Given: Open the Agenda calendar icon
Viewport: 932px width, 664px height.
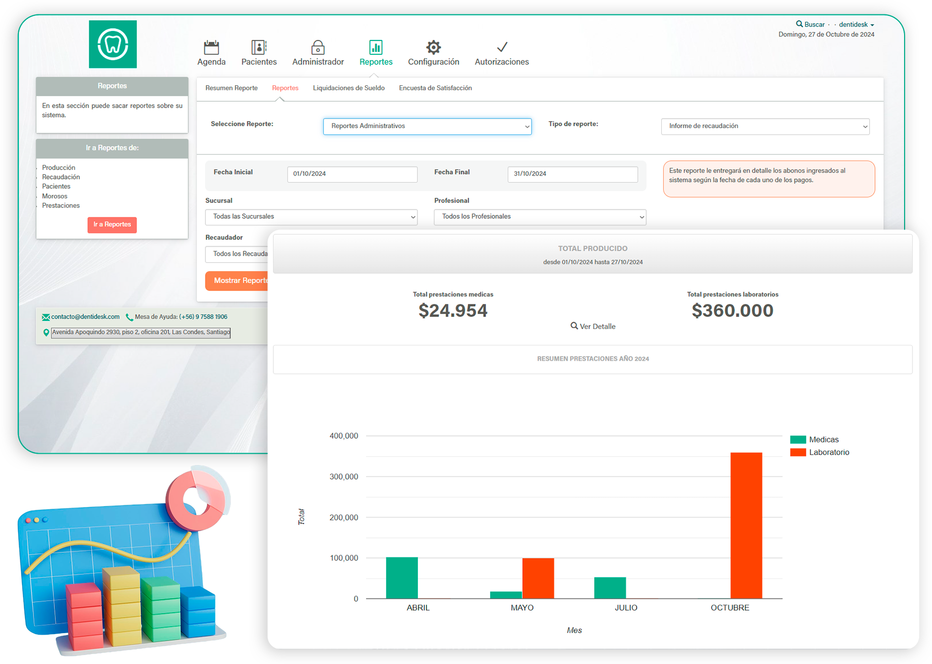Looking at the screenshot, I should click(x=211, y=48).
